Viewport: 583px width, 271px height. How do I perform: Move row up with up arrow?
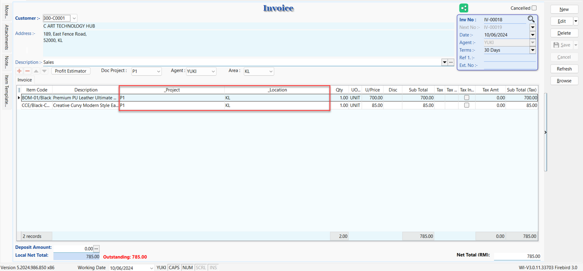click(x=36, y=71)
